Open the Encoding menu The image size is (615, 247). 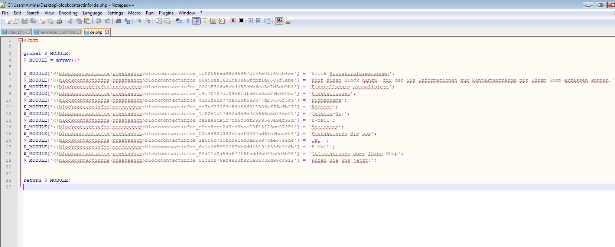[x=68, y=13]
